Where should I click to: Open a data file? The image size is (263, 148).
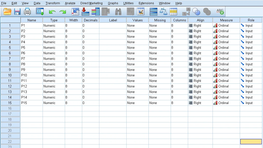(7, 11)
